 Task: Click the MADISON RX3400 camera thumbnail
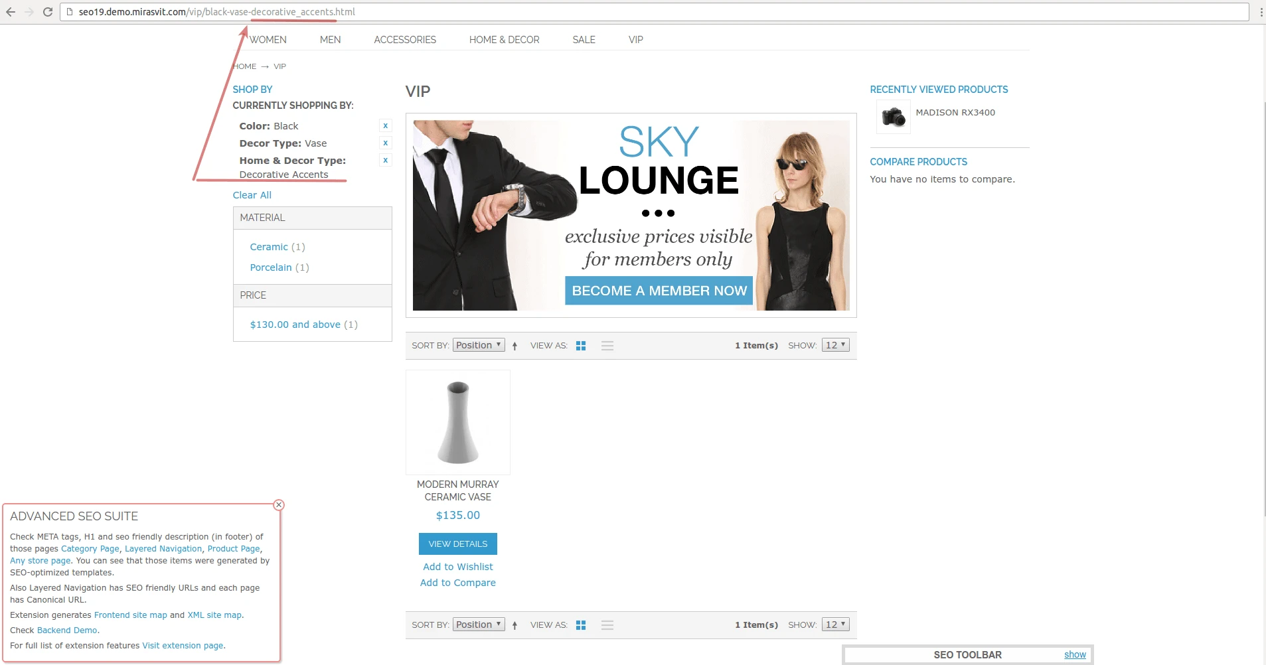[893, 117]
